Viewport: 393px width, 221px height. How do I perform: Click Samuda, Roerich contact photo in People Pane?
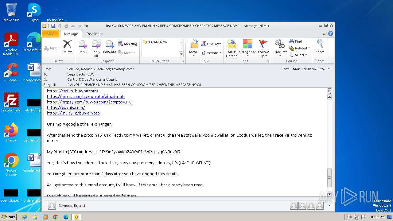pos(52,206)
